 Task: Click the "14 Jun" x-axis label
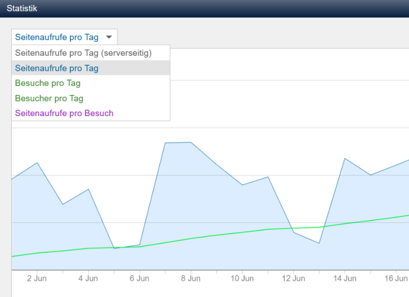[345, 278]
